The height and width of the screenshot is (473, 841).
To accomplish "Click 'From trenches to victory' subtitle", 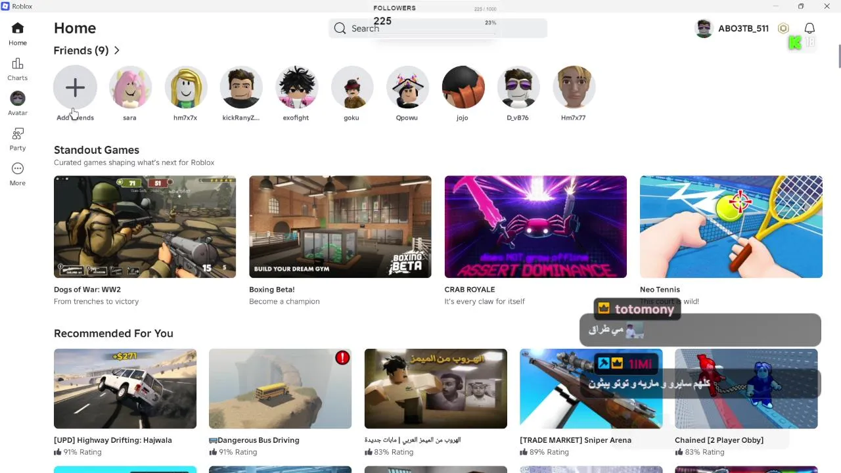I will tap(96, 302).
